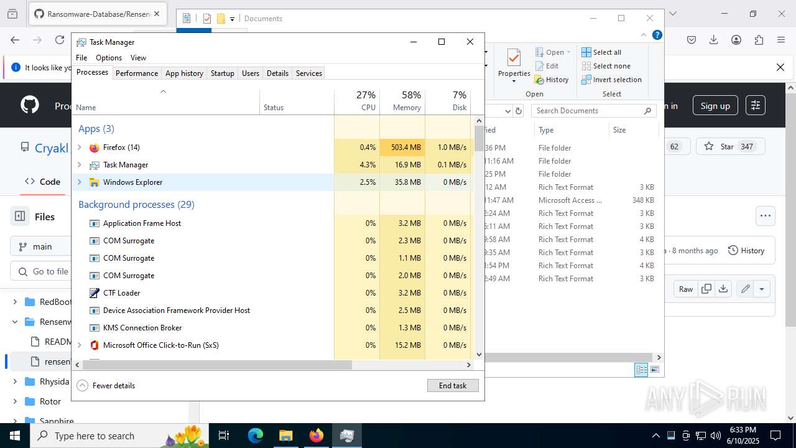Sort processes by the CPU column

[x=357, y=101]
